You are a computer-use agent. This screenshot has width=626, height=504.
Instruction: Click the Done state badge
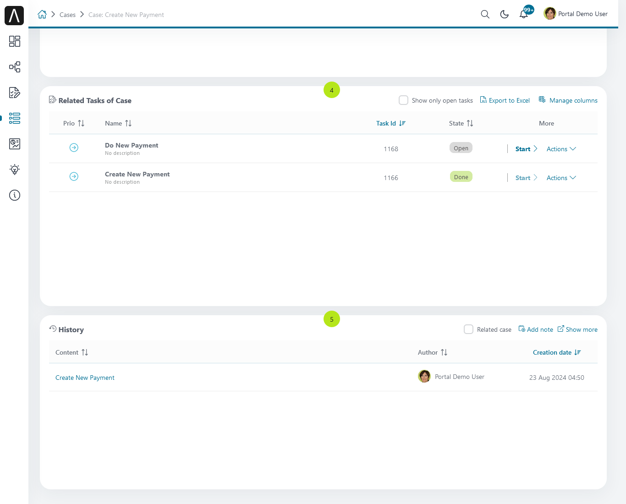click(x=461, y=177)
